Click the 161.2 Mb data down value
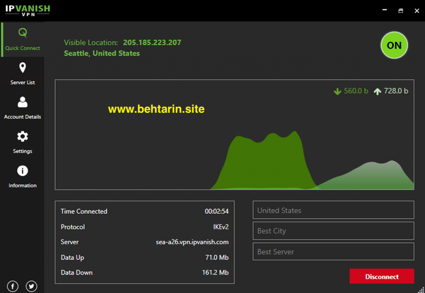 pyautogui.click(x=215, y=272)
